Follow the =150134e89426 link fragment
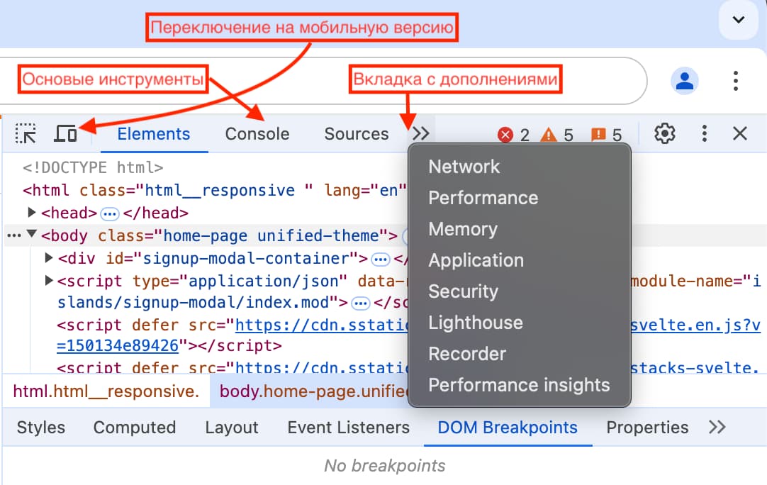The image size is (767, 485). coord(118,345)
